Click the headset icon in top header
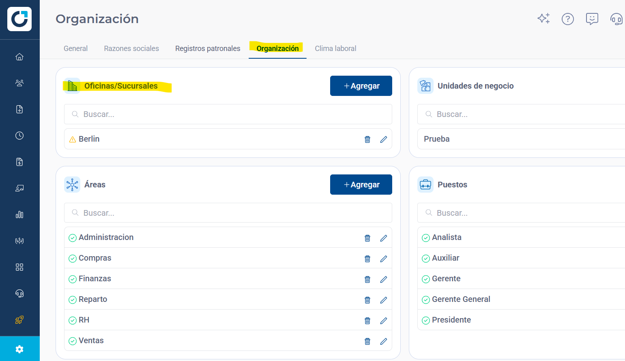The height and width of the screenshot is (361, 625). (616, 19)
